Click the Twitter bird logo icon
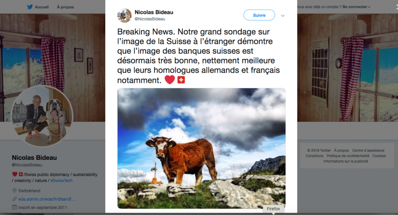This screenshot has height=215, width=398. coord(30,7)
